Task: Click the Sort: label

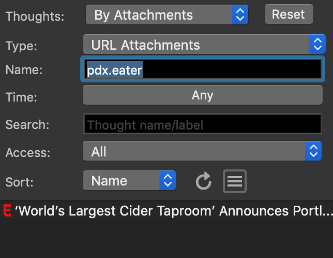Action: click(19, 182)
